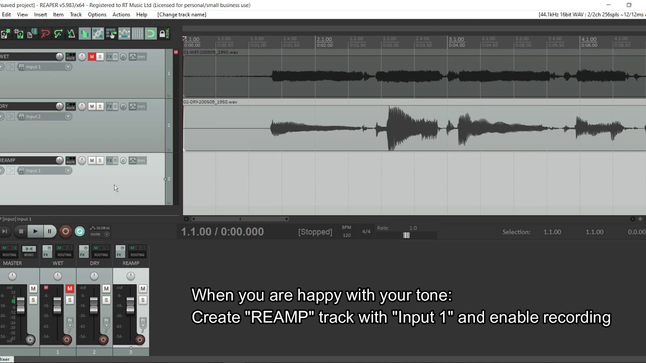Toggle the transport repeat loop button
Screen dimensions: 646x363
80,231
